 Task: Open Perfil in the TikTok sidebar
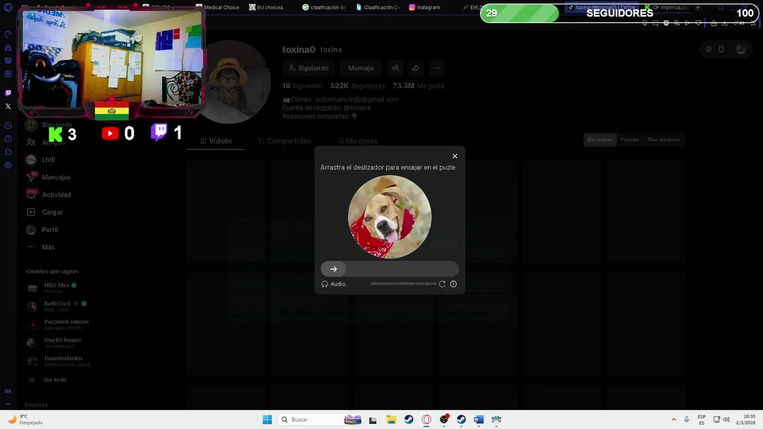[42, 229]
